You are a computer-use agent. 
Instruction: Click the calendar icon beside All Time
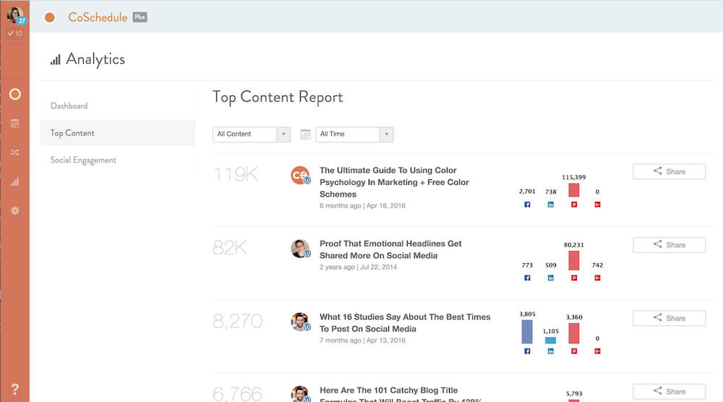pos(305,134)
